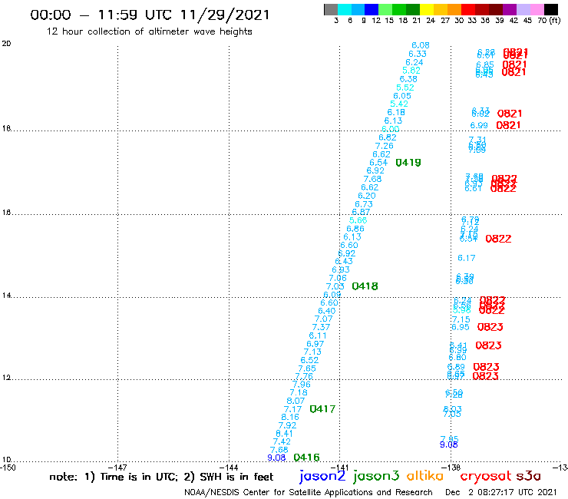The width and height of the screenshot is (568, 499).
Task: Click the s3a satellite legend label
Action: tap(529, 477)
